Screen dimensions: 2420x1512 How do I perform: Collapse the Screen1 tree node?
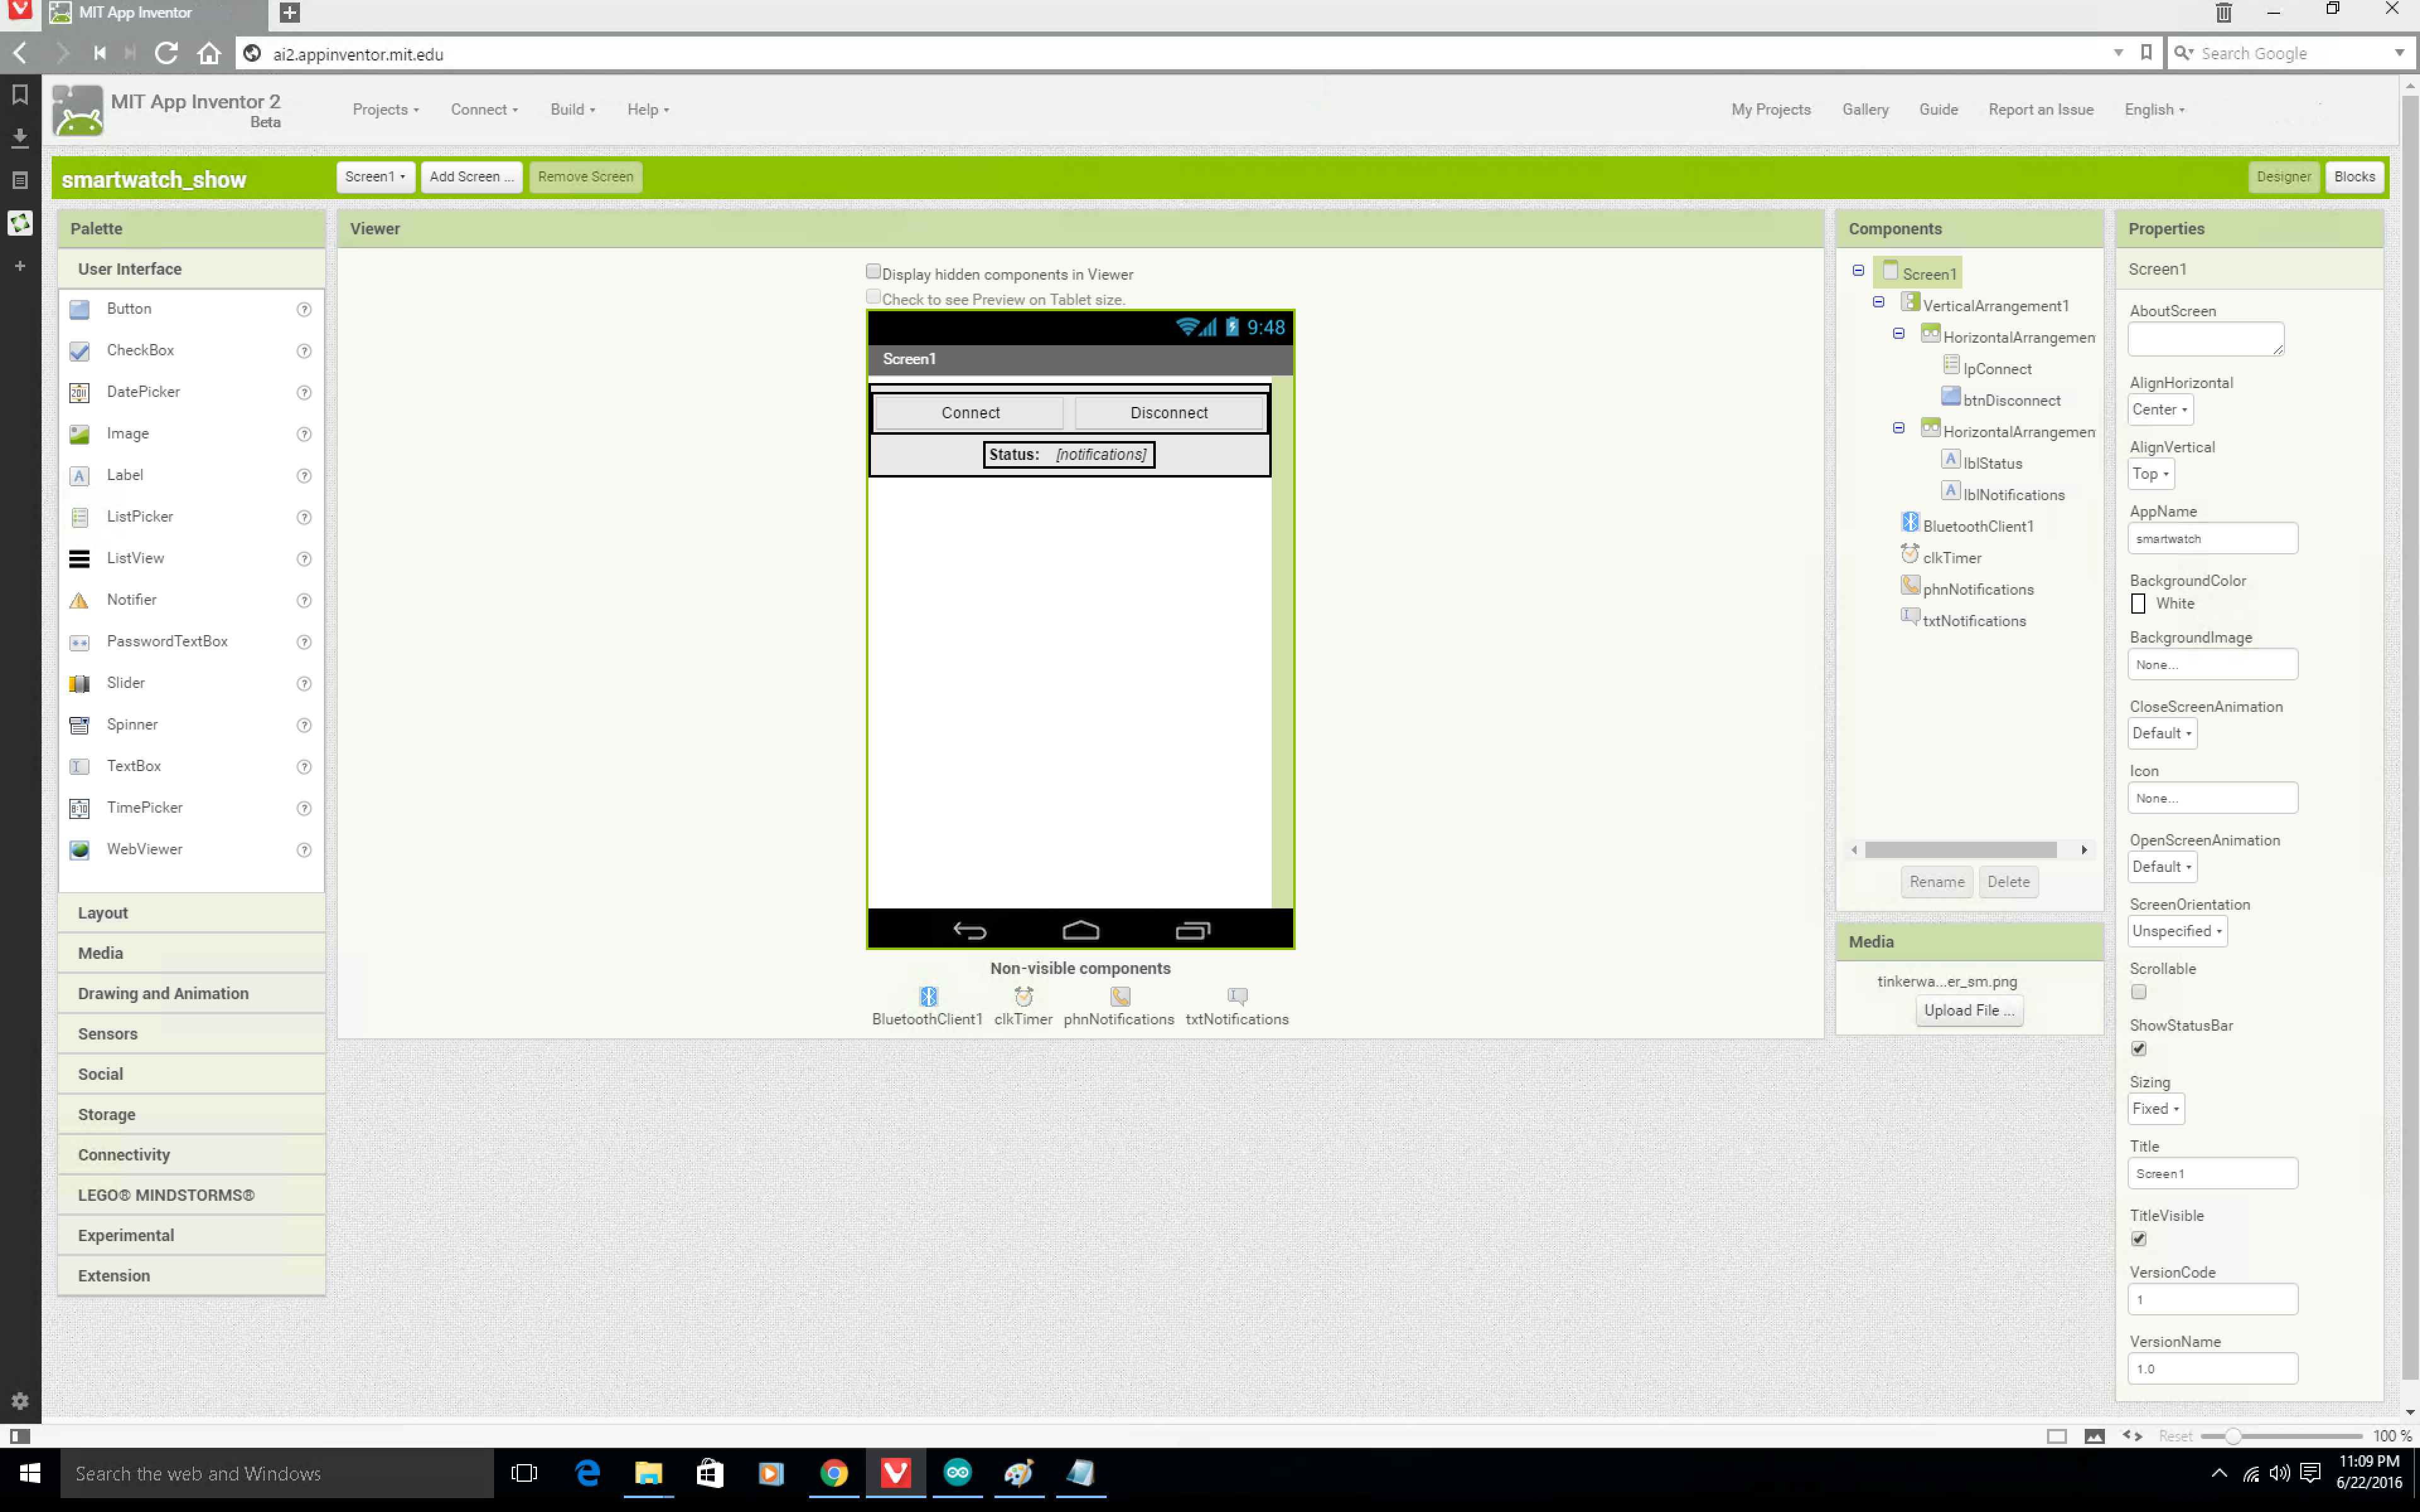(1858, 270)
